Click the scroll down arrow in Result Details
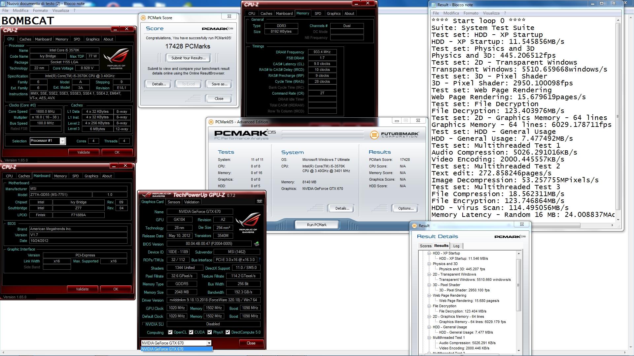 (x=518, y=350)
